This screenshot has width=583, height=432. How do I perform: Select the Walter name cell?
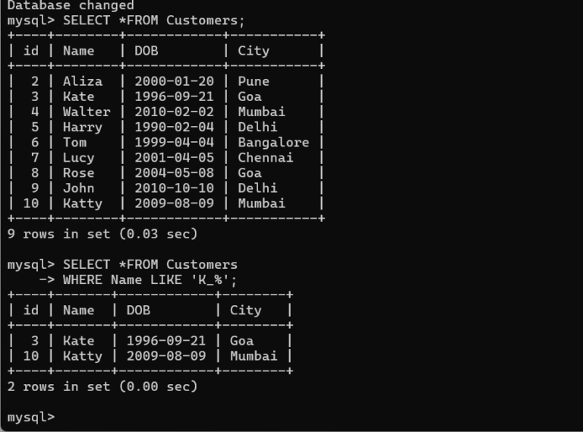[x=86, y=112]
